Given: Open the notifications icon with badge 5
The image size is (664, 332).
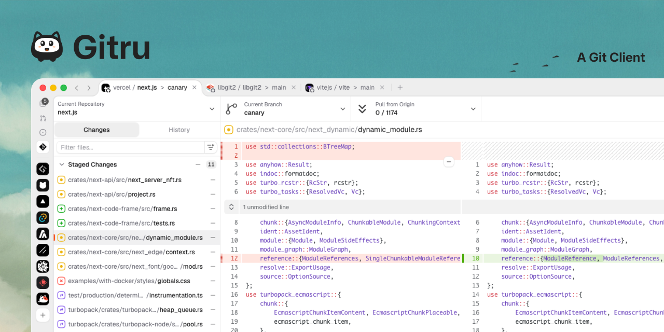Looking at the screenshot, I should [x=43, y=103].
